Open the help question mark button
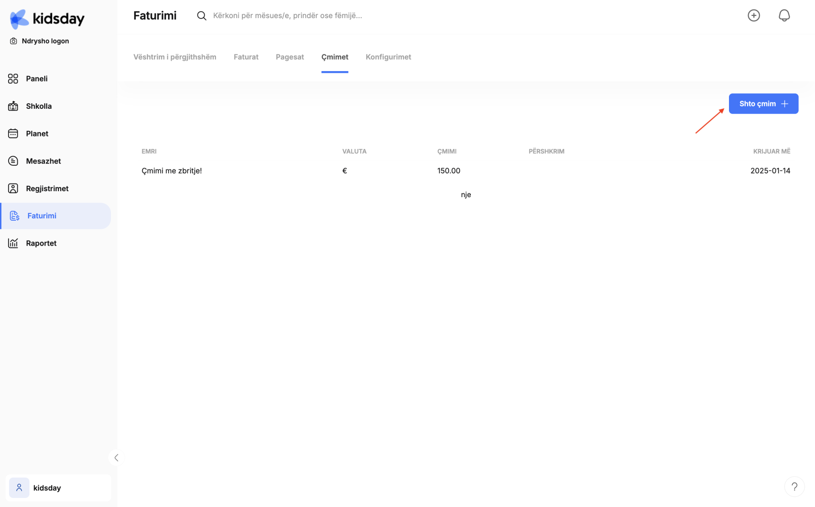815x507 pixels. point(794,487)
